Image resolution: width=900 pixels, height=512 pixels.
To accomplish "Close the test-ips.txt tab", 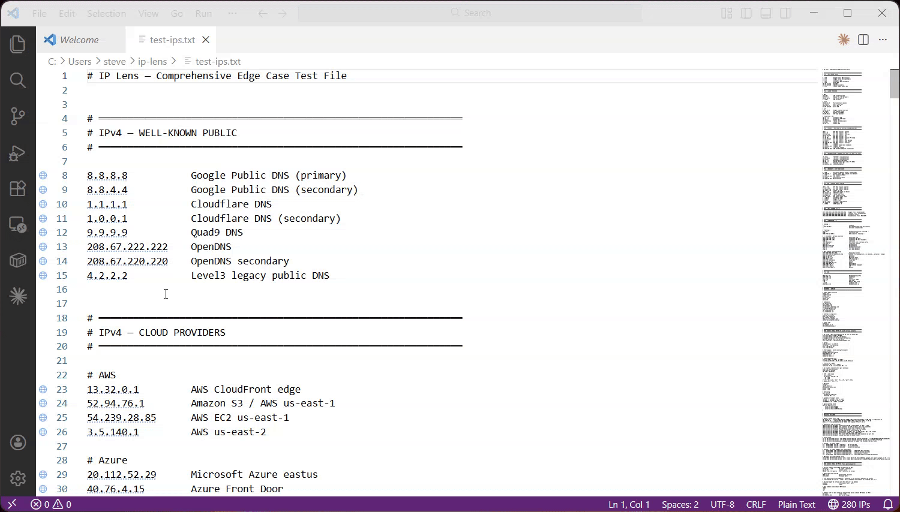I will pos(206,40).
